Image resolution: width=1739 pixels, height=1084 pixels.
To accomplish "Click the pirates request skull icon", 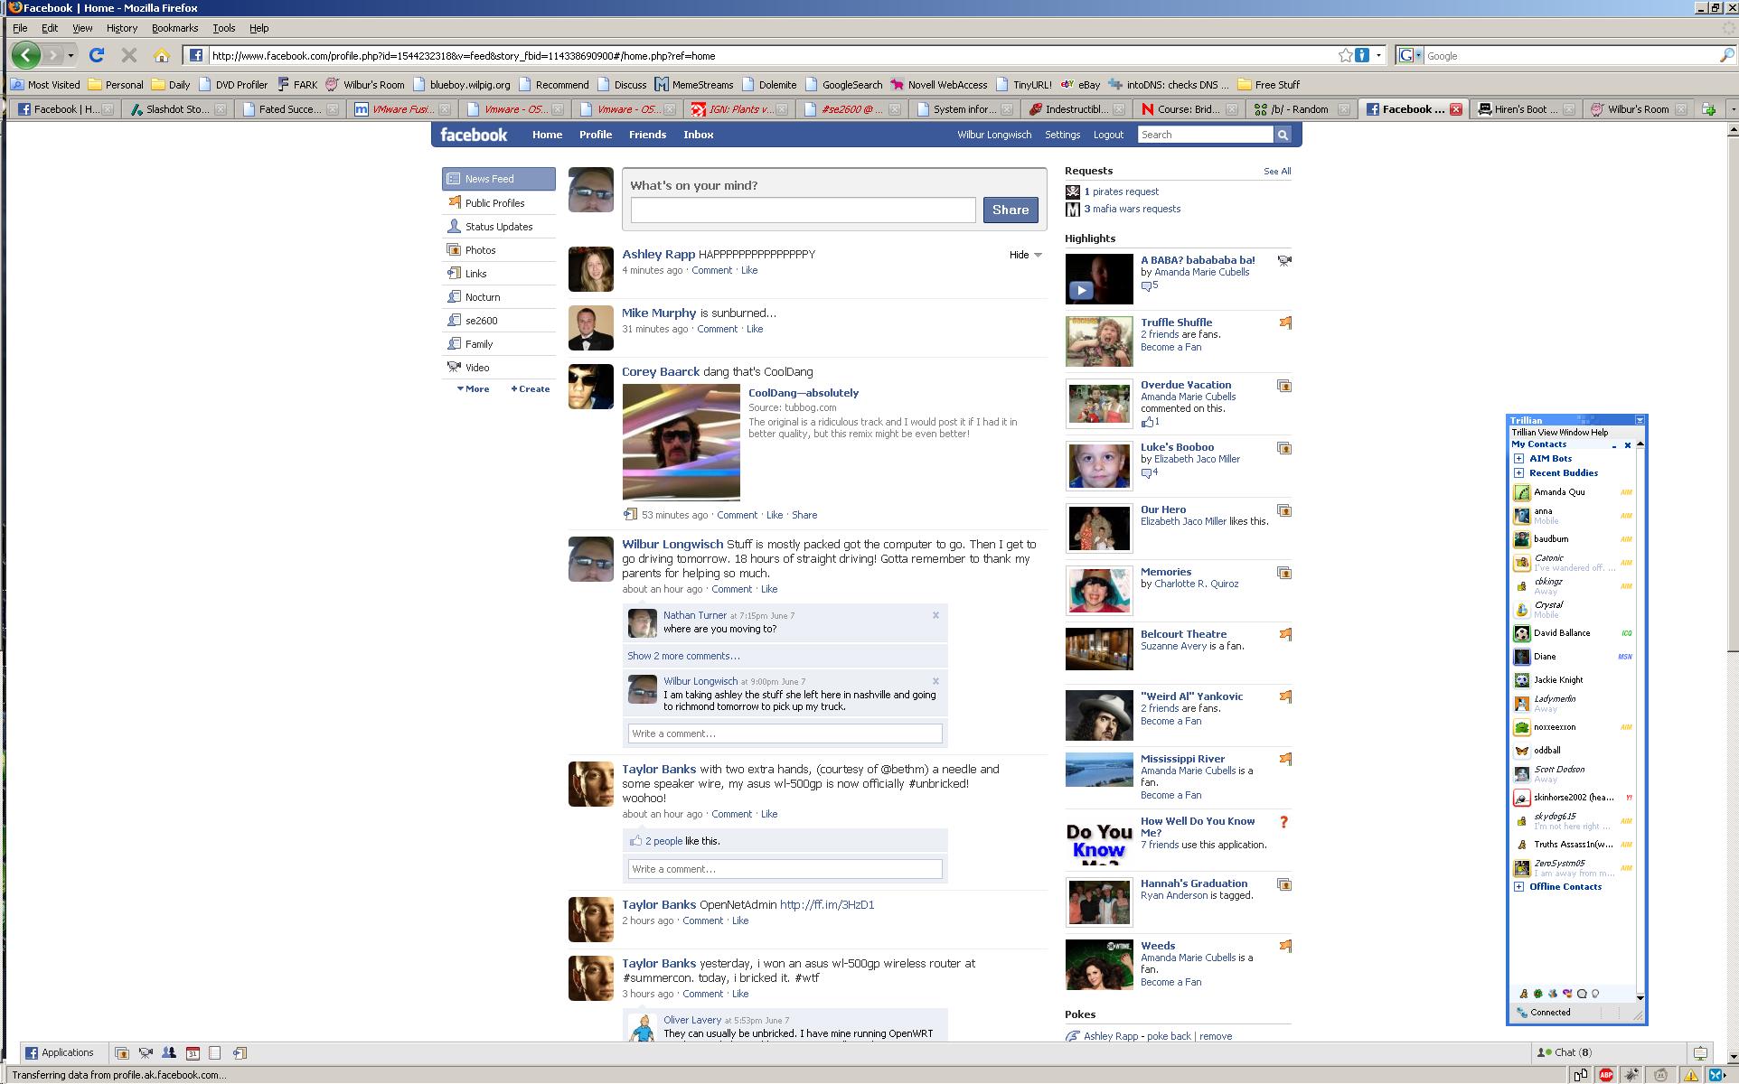I will pos(1073,192).
